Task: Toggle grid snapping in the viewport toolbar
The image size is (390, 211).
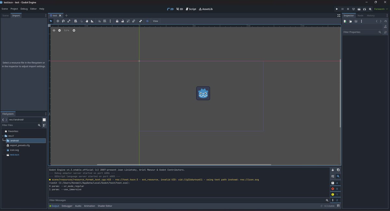Action: coord(105,21)
